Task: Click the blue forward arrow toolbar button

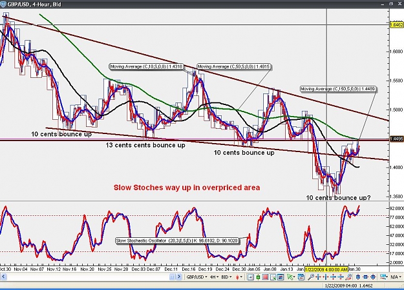Action: [x=178, y=276]
